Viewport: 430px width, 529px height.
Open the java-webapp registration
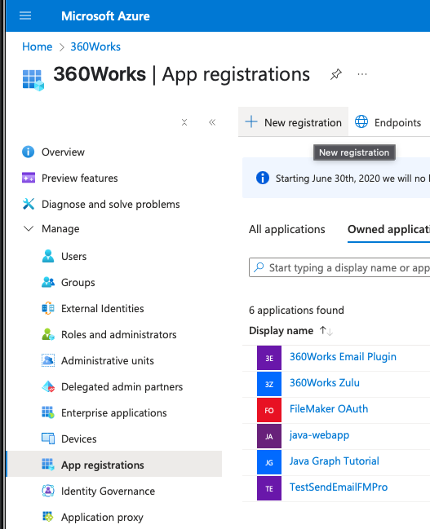[319, 435]
